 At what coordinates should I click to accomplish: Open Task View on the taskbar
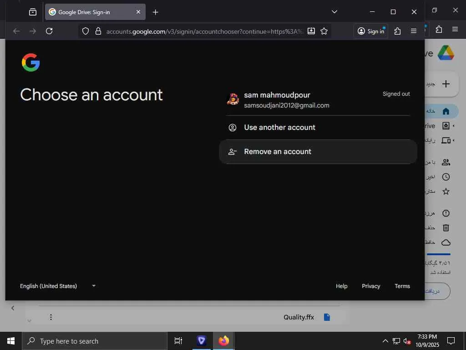pyautogui.click(x=178, y=341)
